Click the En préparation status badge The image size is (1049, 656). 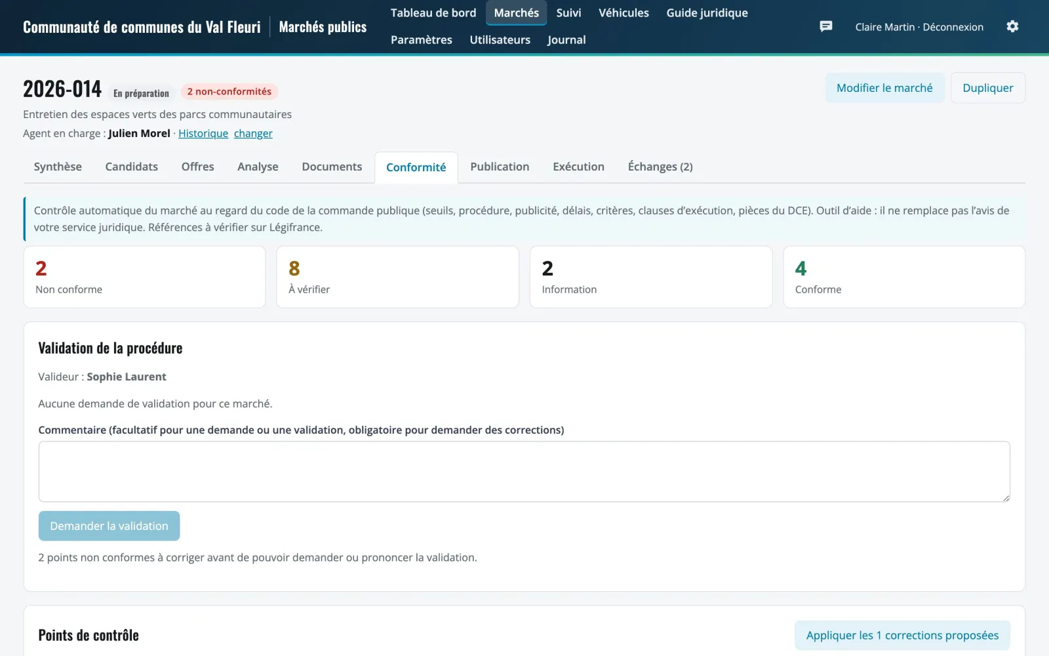point(141,93)
